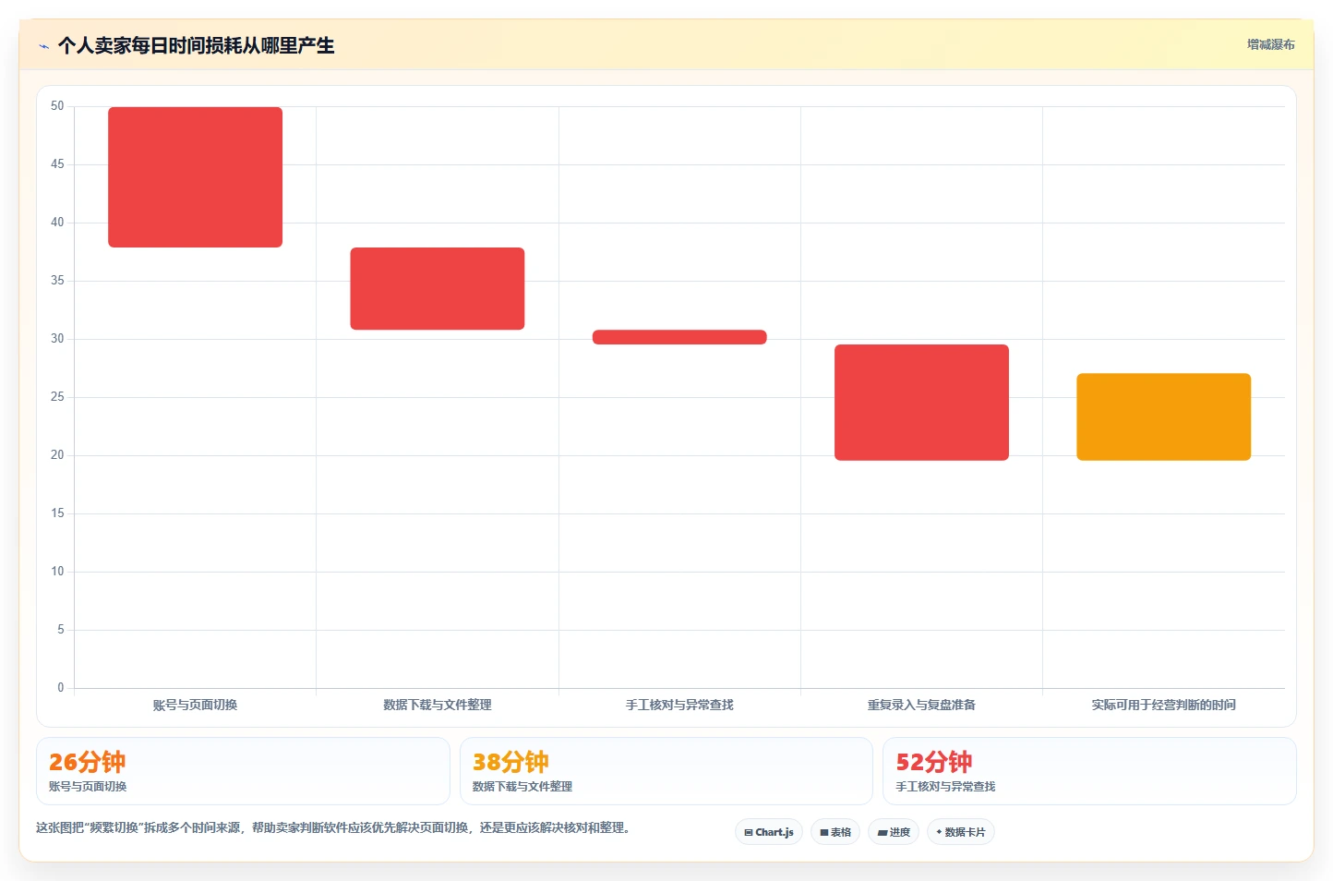Click the footer description starting 这张图把
Viewport: 1333px width, 881px height.
coord(332,827)
